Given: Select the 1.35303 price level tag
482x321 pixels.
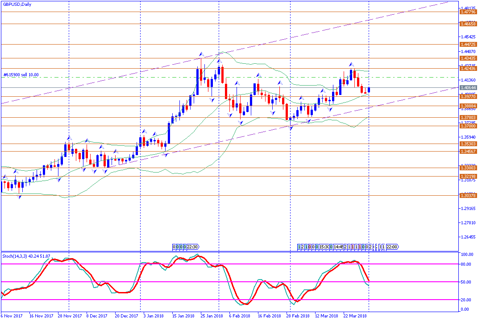Looking at the screenshot, I should pyautogui.click(x=468, y=144).
